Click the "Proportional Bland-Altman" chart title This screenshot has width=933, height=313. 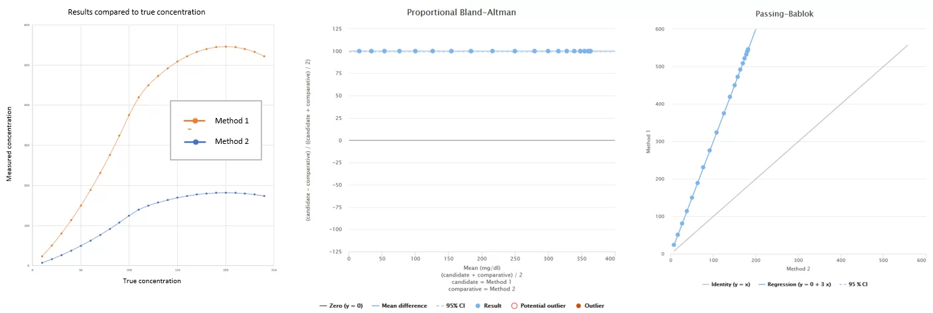pyautogui.click(x=472, y=13)
